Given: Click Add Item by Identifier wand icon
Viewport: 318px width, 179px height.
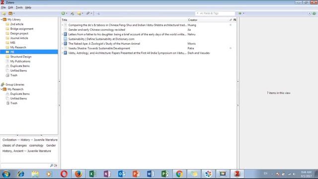Looking at the screenshot, I should [x=72, y=13].
